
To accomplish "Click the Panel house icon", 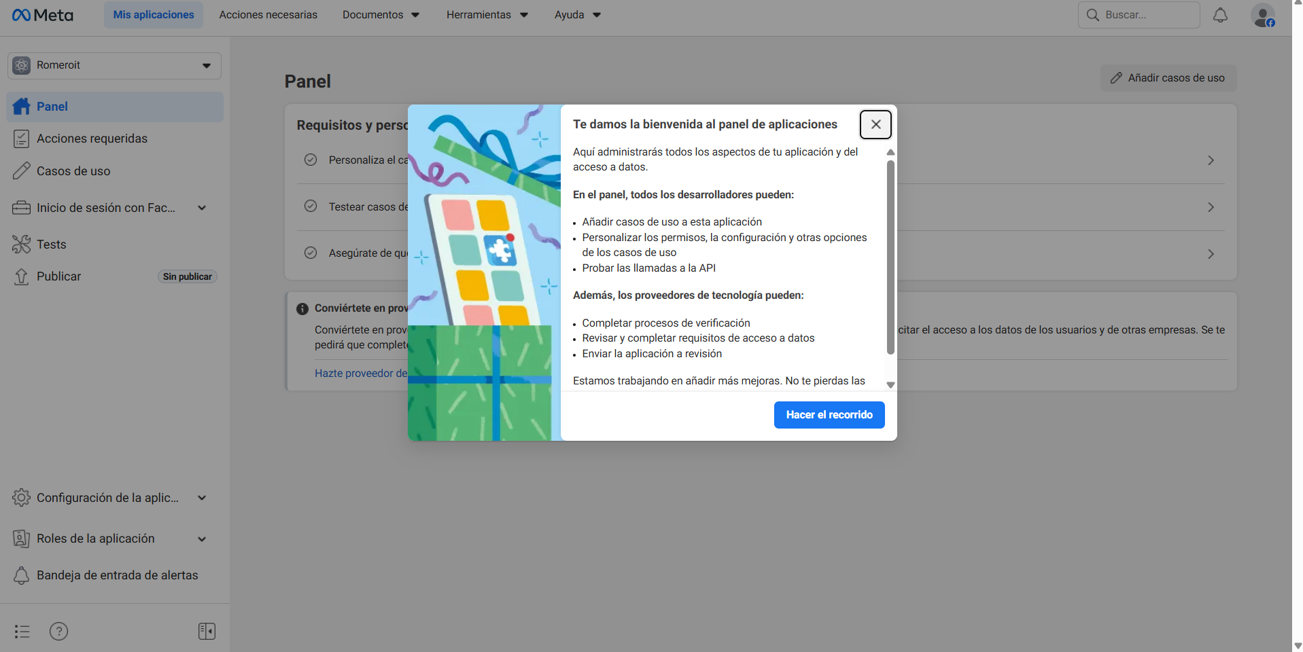I will pyautogui.click(x=22, y=107).
